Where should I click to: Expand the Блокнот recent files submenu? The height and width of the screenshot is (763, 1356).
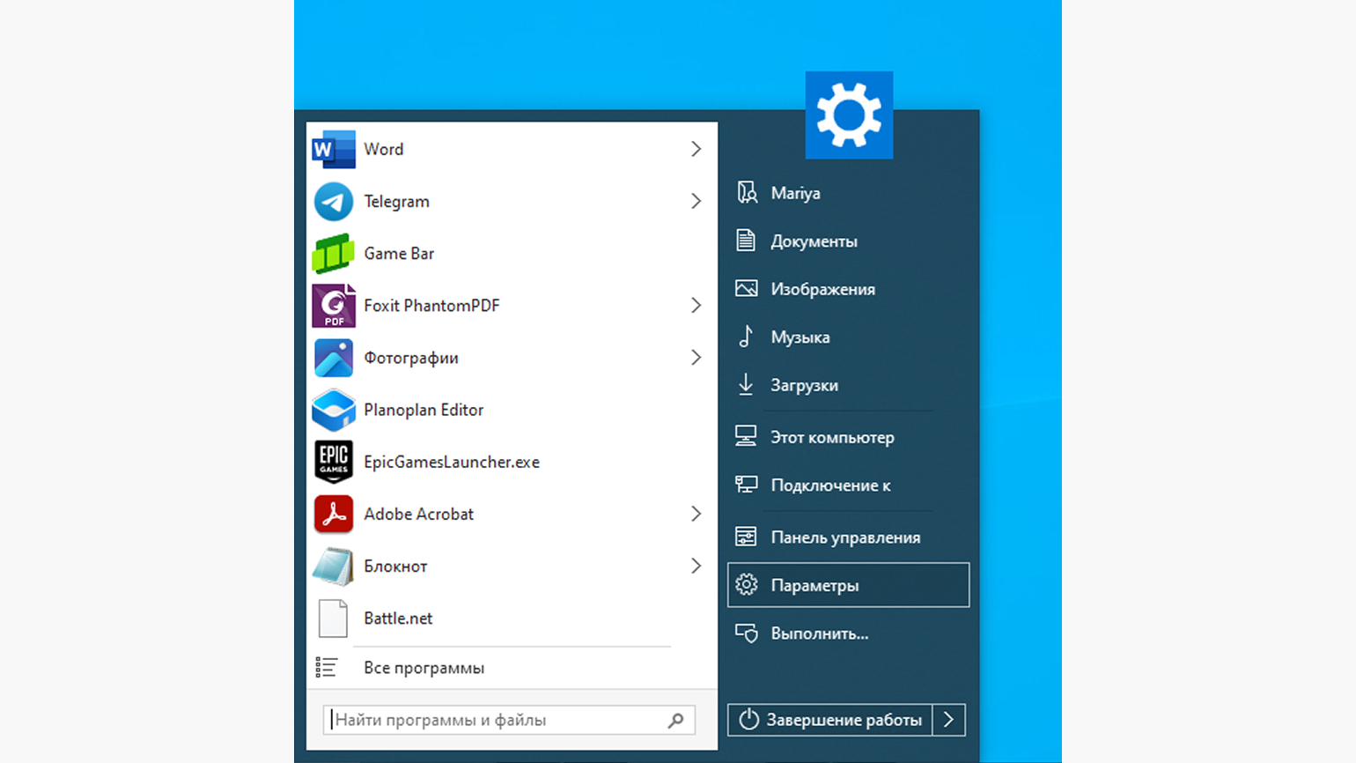(696, 566)
